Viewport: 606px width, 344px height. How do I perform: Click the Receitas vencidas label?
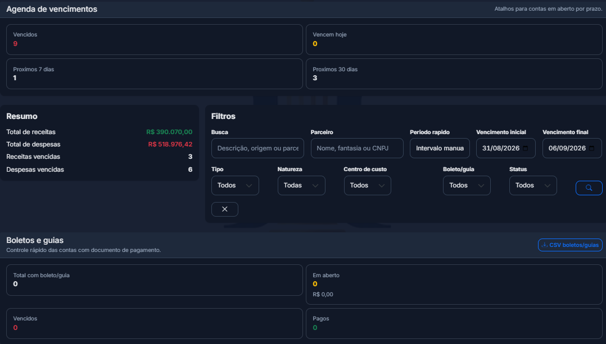point(33,157)
